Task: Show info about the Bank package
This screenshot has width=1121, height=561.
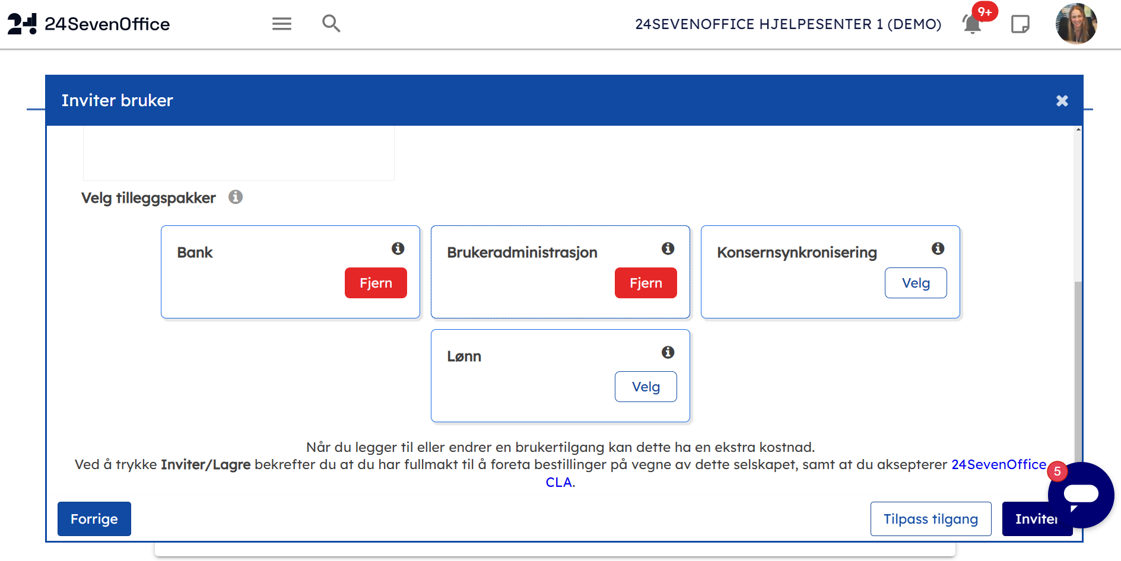Action: [398, 248]
